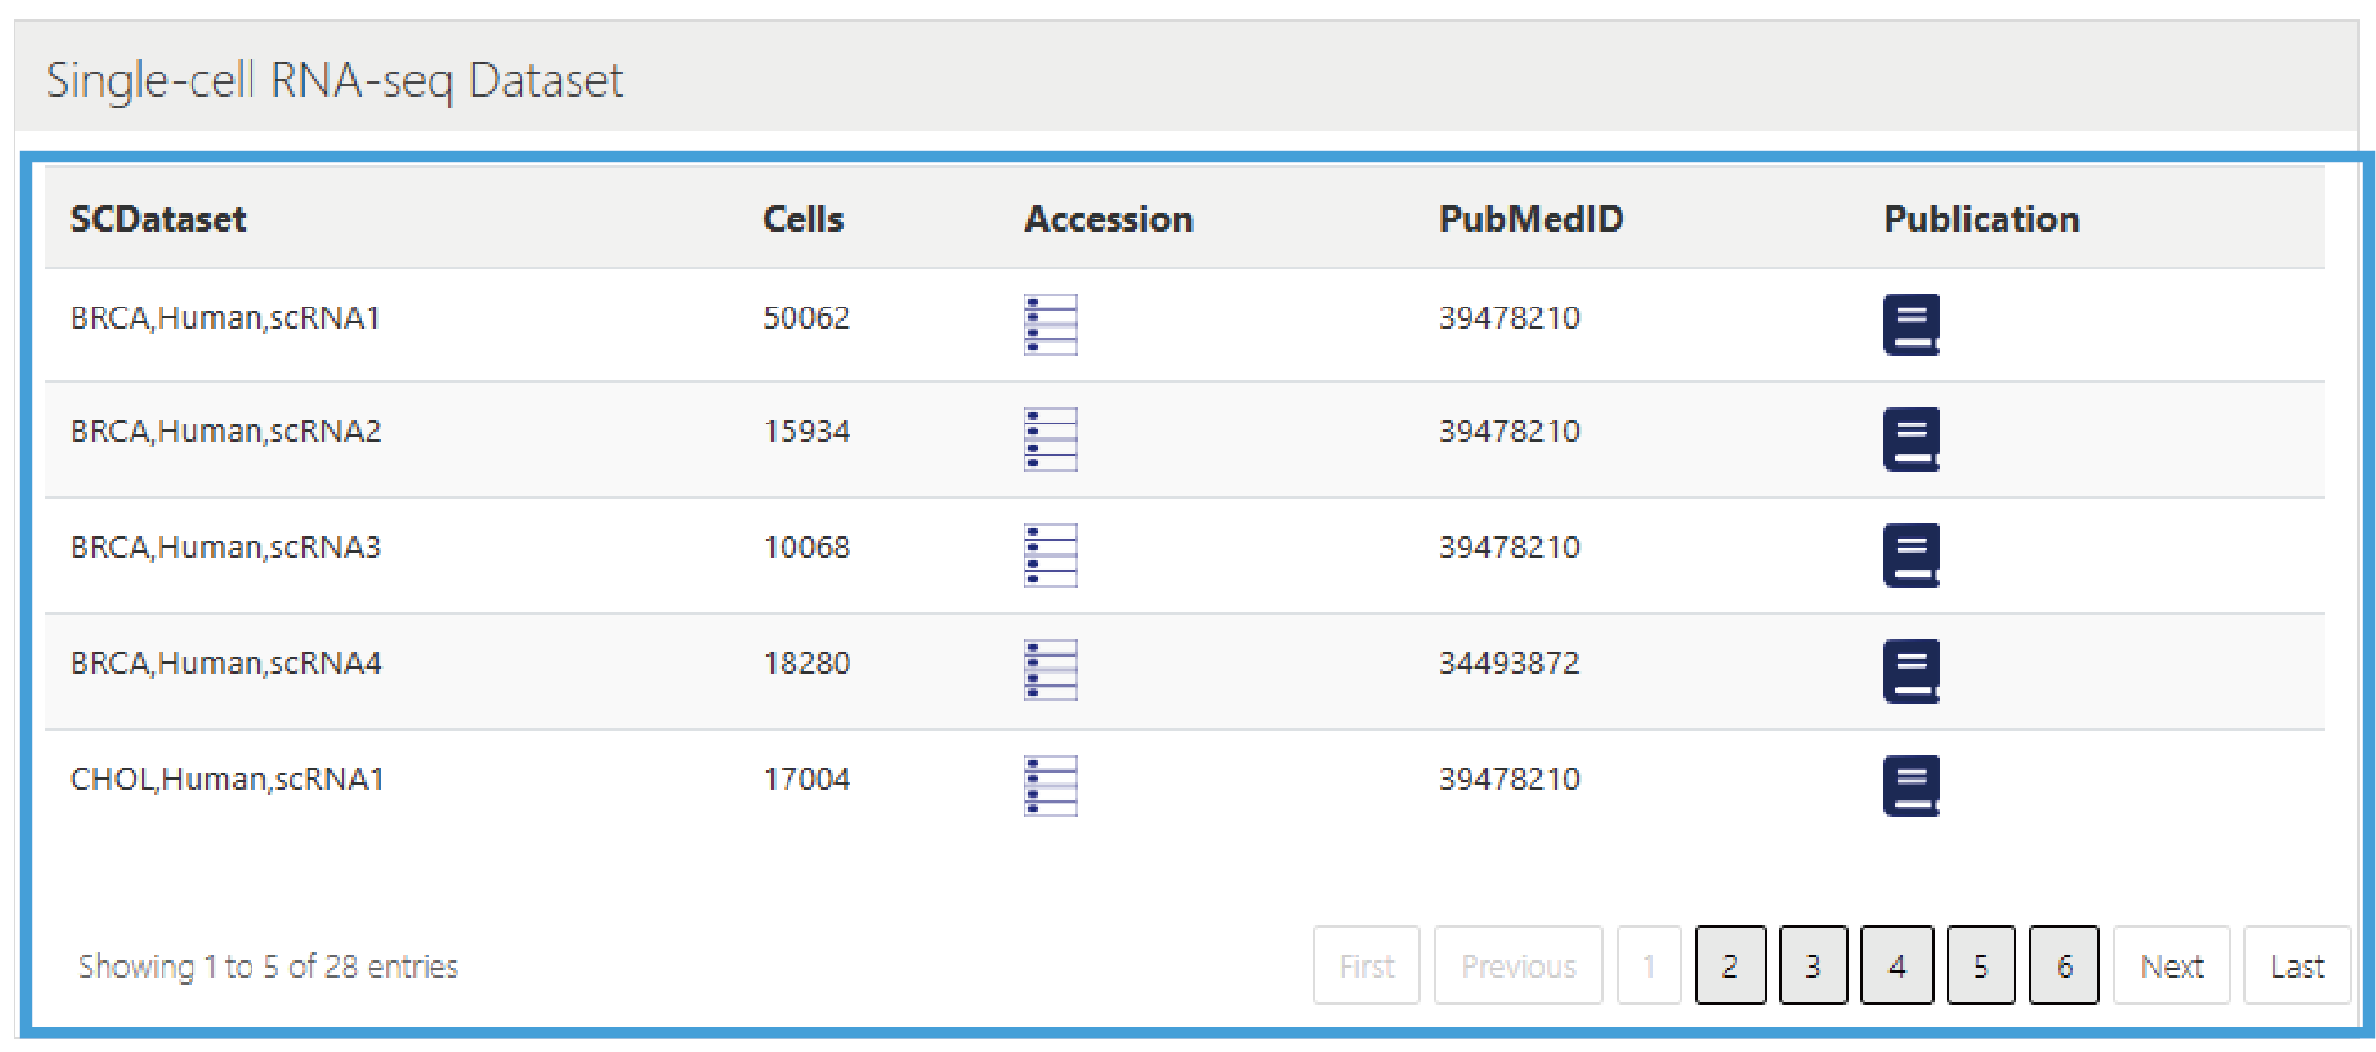Open accession list icon for BRCA,Human,scRNA1
This screenshot has width=2376, height=1052.
tap(1050, 325)
